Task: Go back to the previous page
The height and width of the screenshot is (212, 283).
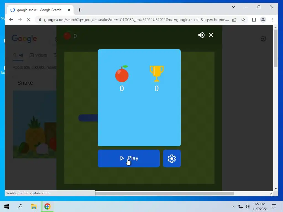Action: pos(11,20)
